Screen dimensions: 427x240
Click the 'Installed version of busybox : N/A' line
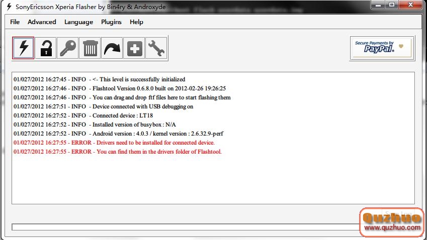(95, 125)
